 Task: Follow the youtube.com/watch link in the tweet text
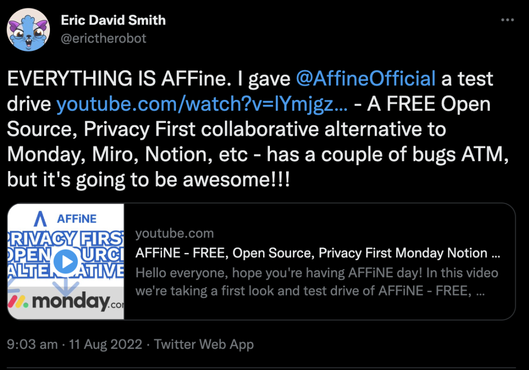[202, 104]
